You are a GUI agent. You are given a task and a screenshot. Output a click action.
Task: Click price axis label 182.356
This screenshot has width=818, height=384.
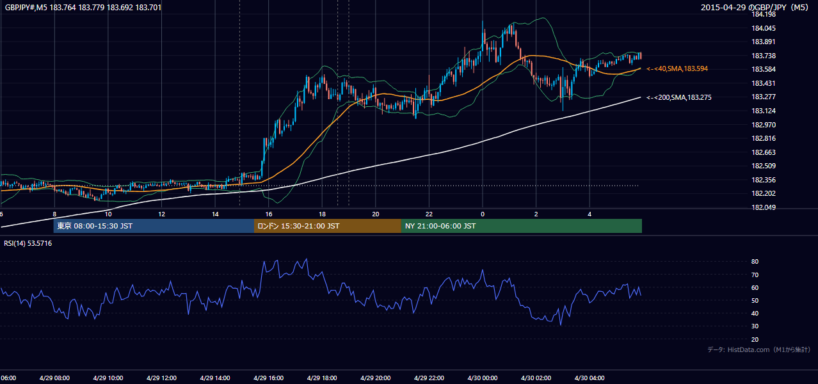click(764, 180)
